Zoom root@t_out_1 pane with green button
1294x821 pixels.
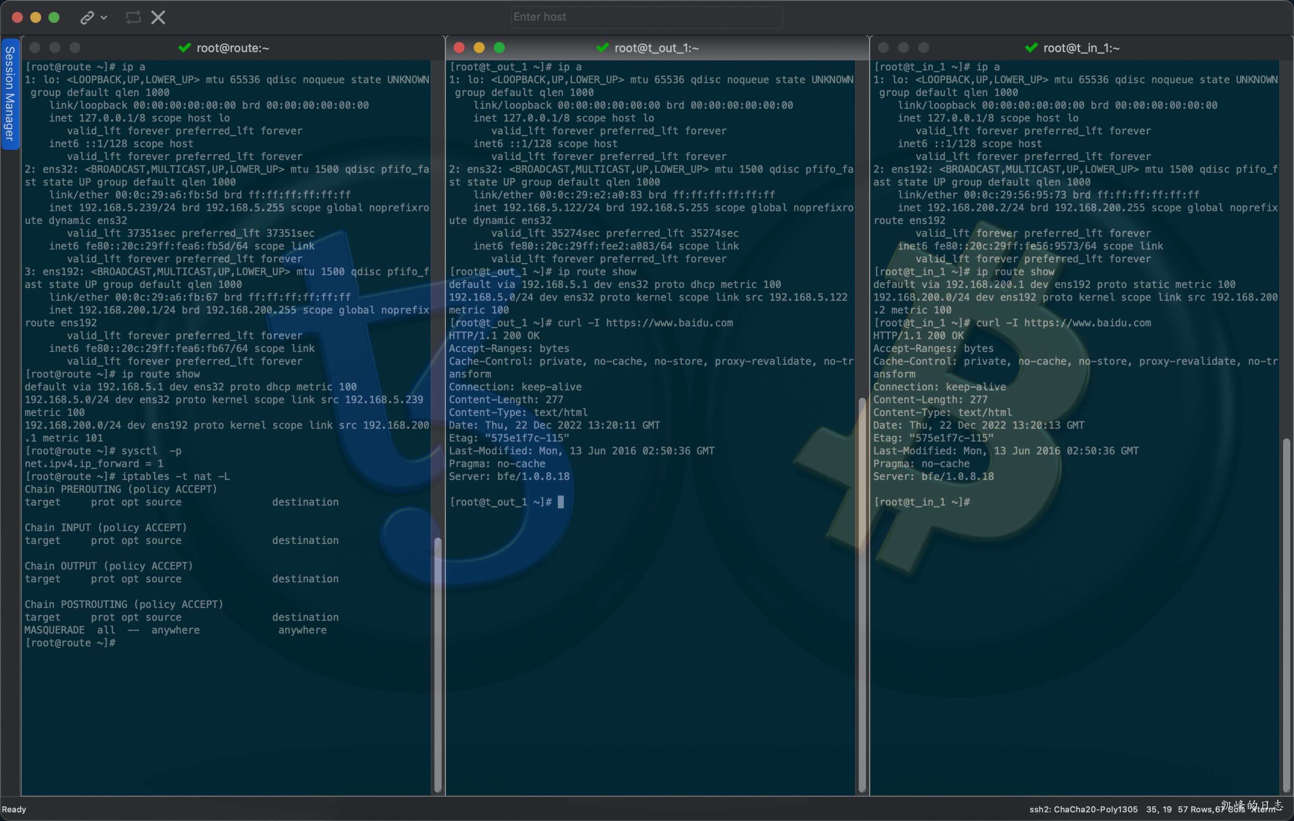(499, 48)
